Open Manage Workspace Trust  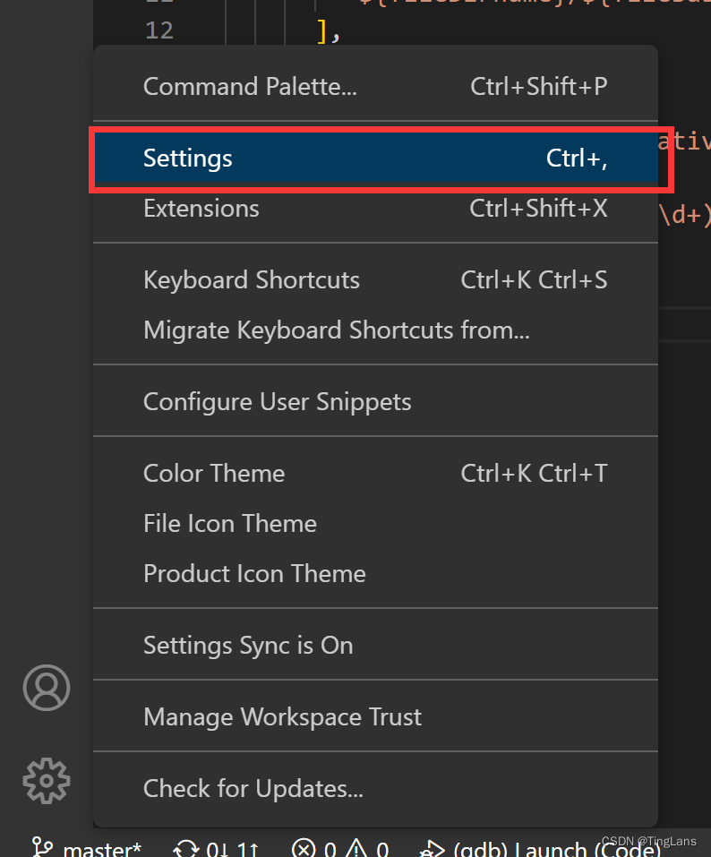[x=375, y=717]
